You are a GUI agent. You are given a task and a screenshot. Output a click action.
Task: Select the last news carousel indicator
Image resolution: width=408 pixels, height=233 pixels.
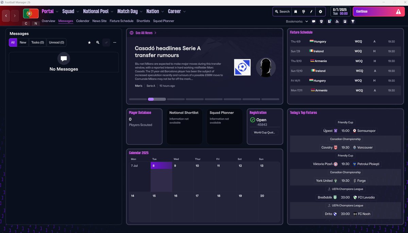270,99
